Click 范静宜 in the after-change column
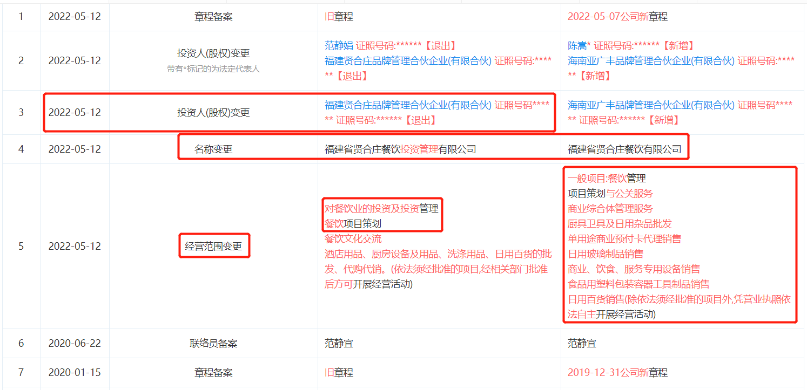 [x=582, y=344]
